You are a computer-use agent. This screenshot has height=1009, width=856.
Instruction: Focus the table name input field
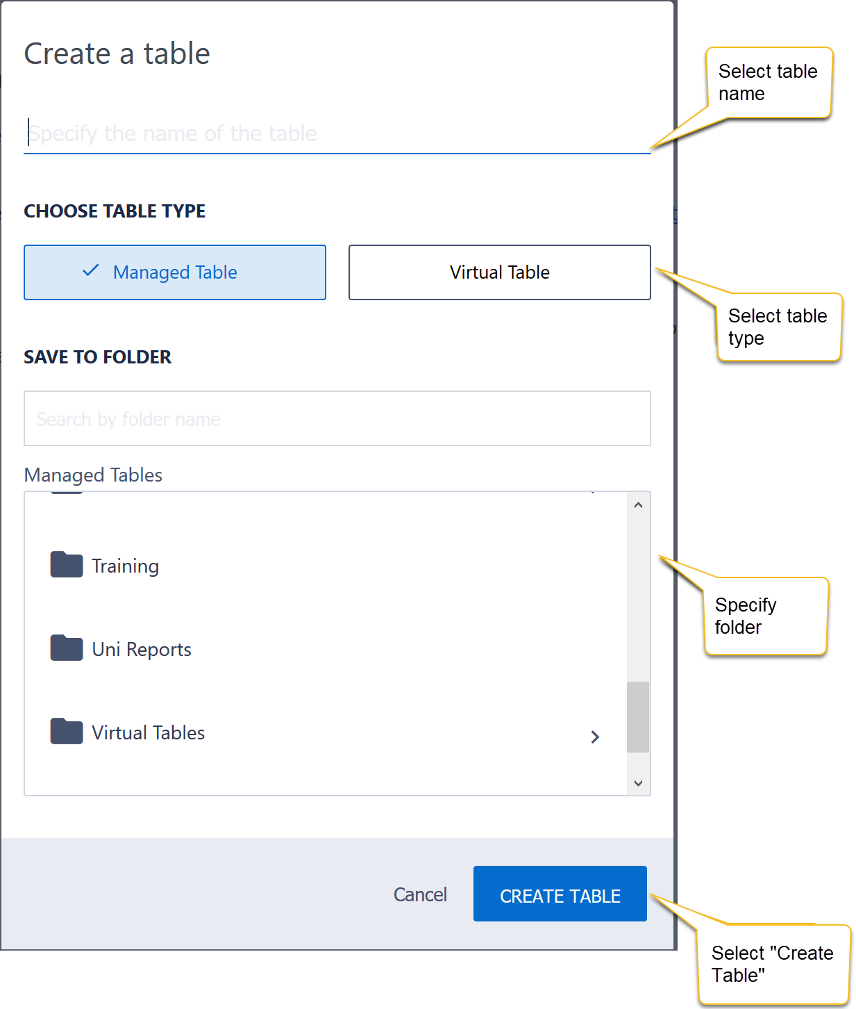pyautogui.click(x=337, y=133)
